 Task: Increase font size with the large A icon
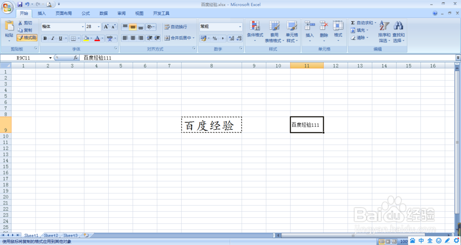coord(106,27)
